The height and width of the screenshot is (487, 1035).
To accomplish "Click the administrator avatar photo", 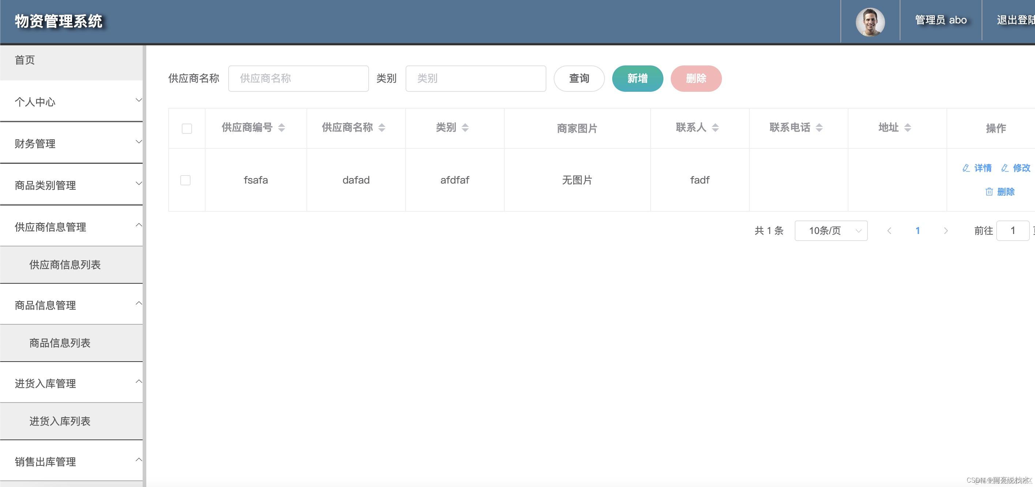I will point(870,22).
